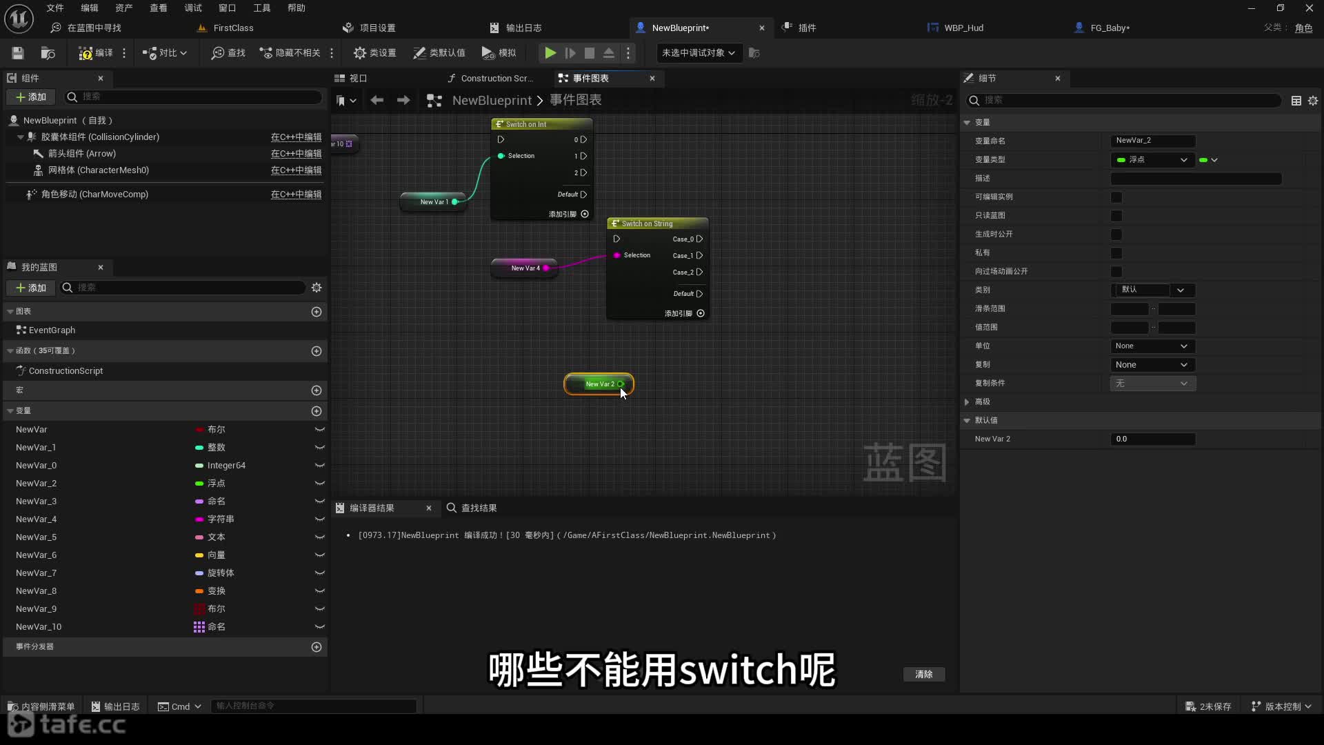The image size is (1324, 745).
Task: Open the 对比 diff dropdown
Action: (x=165, y=53)
